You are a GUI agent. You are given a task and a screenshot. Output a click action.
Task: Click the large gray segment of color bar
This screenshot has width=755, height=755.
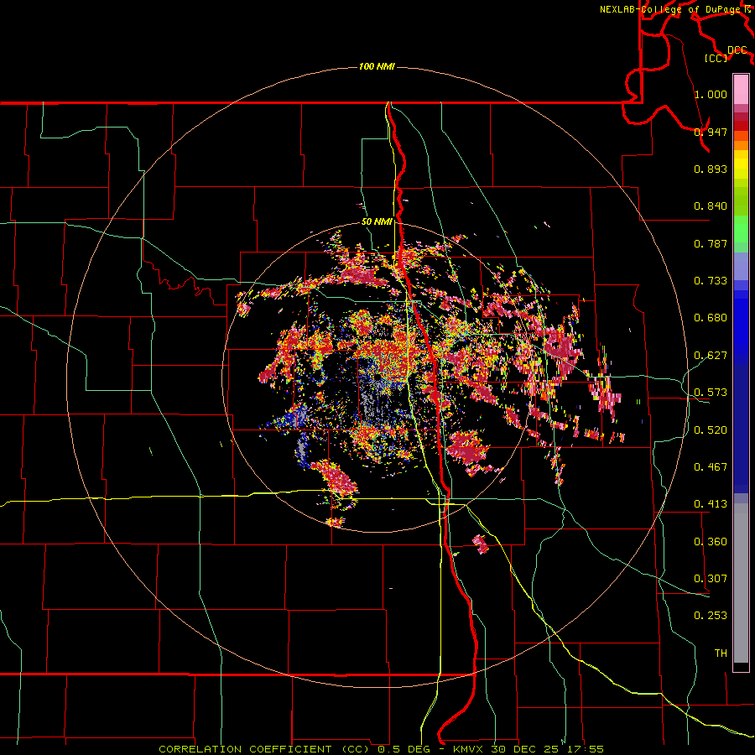(741, 583)
